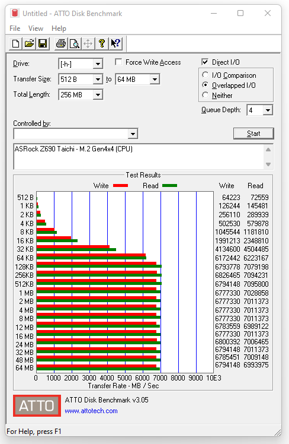Click the 6172442 write value for 64 KB

tap(227, 258)
